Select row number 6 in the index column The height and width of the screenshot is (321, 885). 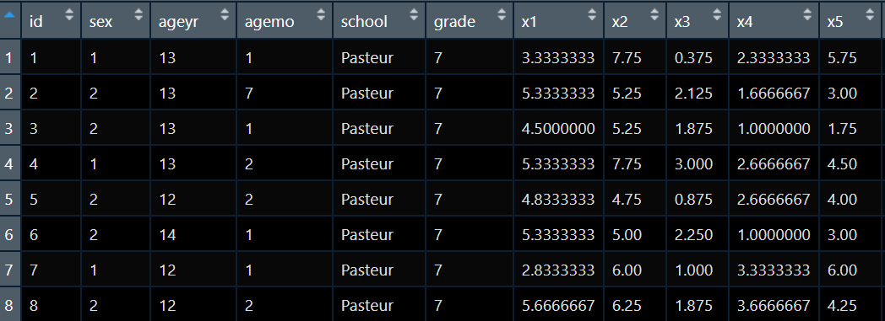(x=10, y=235)
